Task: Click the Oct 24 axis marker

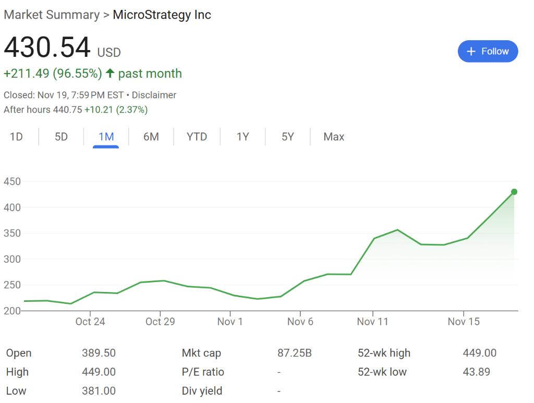Action: [90, 322]
